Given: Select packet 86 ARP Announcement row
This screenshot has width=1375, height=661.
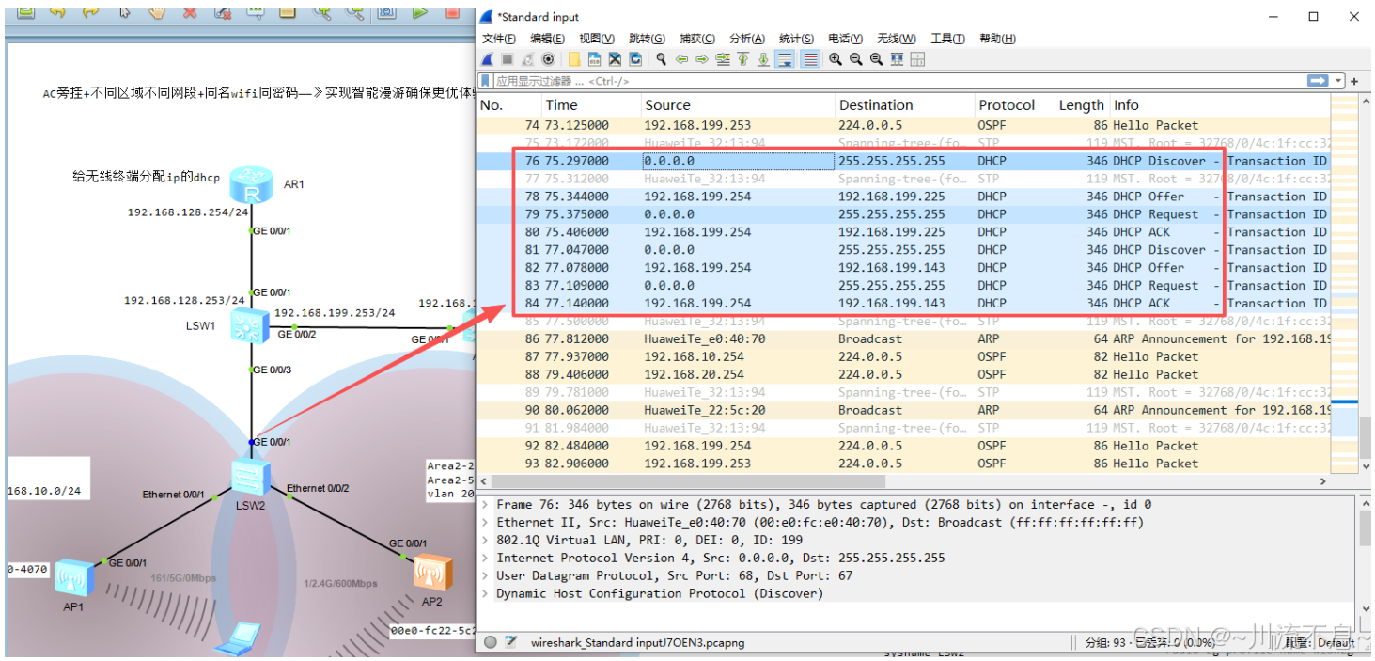Looking at the screenshot, I should (x=904, y=339).
